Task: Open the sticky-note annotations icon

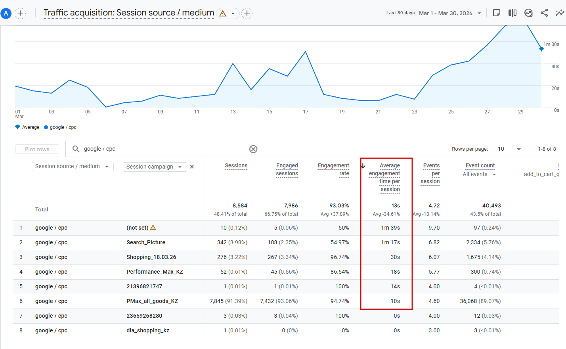Action: click(496, 13)
